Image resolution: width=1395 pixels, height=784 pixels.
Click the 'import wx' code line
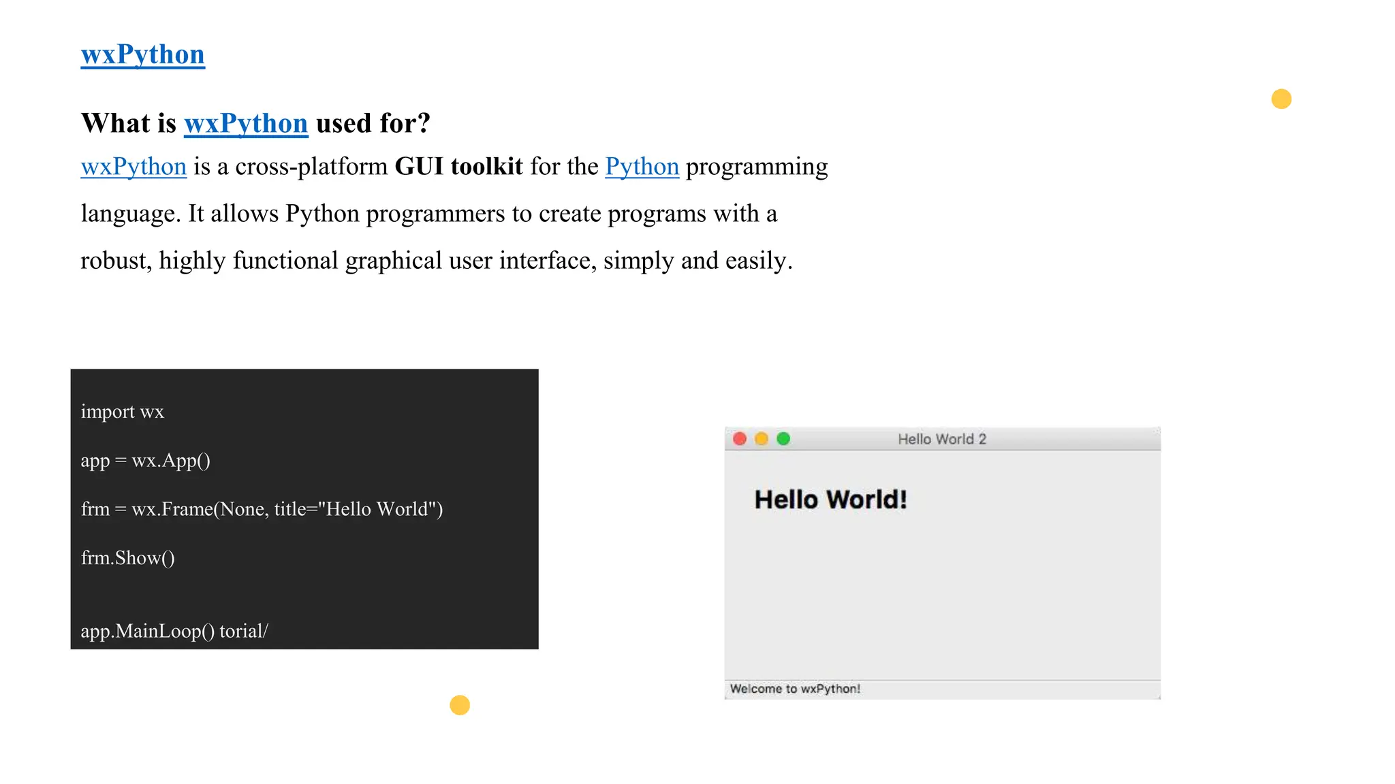[x=123, y=412]
